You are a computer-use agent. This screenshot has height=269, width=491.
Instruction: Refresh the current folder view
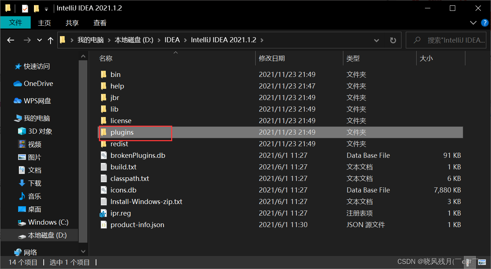click(x=393, y=40)
